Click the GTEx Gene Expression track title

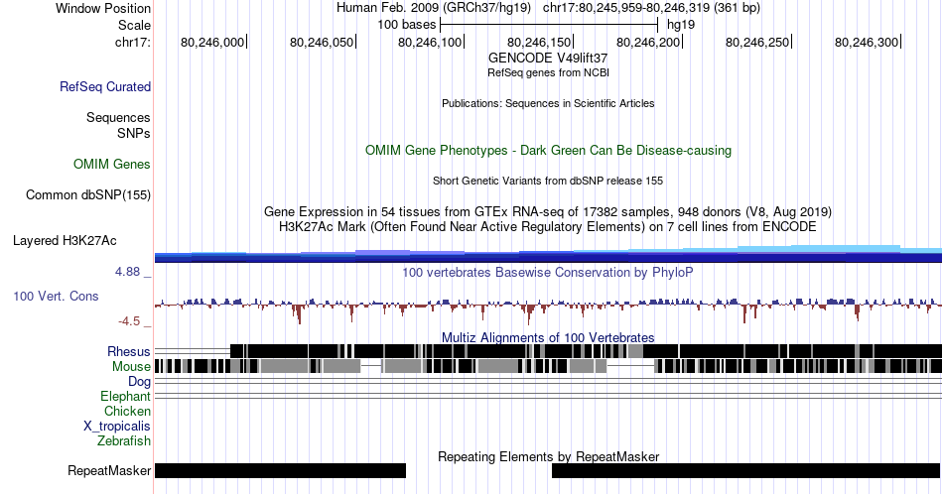point(548,211)
